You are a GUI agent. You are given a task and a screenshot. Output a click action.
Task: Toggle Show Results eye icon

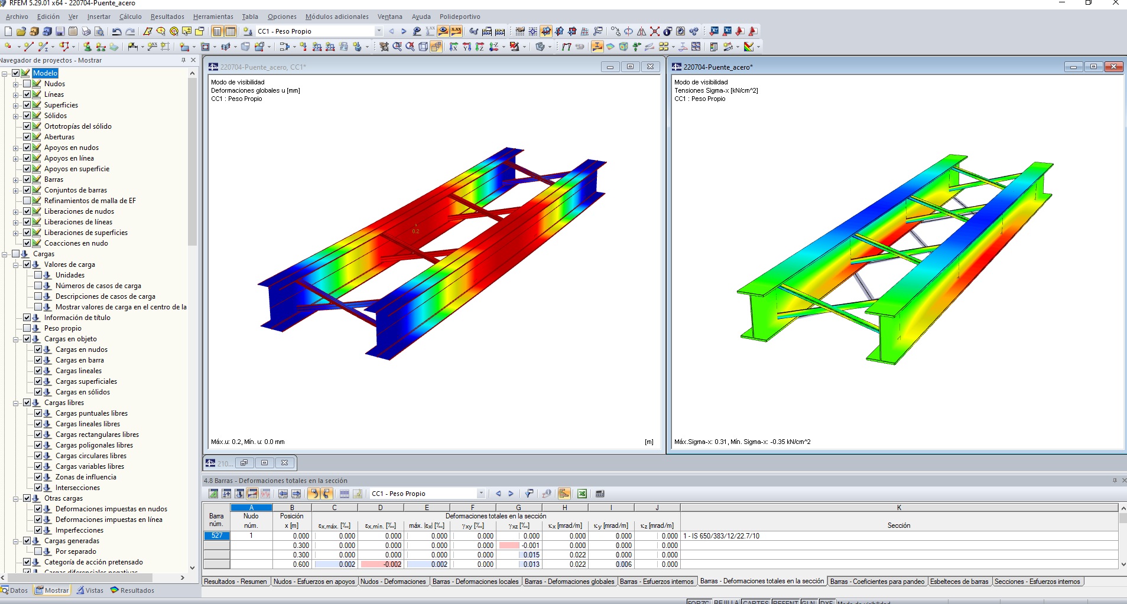(443, 31)
